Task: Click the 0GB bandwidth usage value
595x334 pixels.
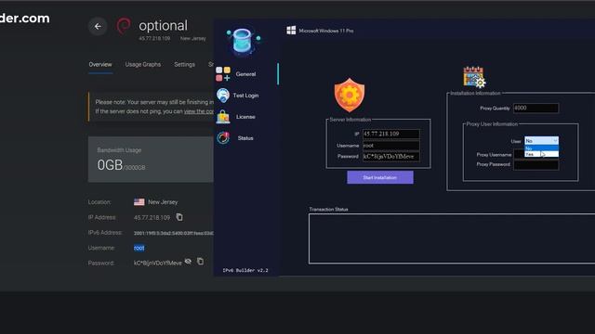Action: (110, 165)
